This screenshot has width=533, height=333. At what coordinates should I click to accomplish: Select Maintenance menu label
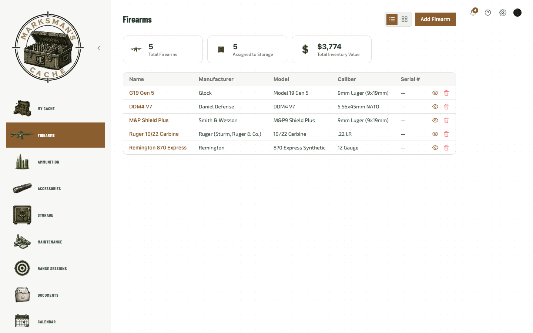click(50, 242)
